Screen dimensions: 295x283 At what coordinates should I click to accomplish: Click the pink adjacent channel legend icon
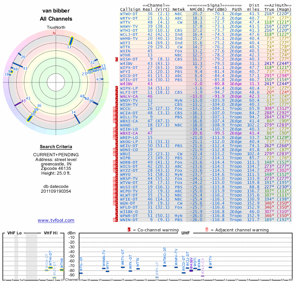coord(207,230)
